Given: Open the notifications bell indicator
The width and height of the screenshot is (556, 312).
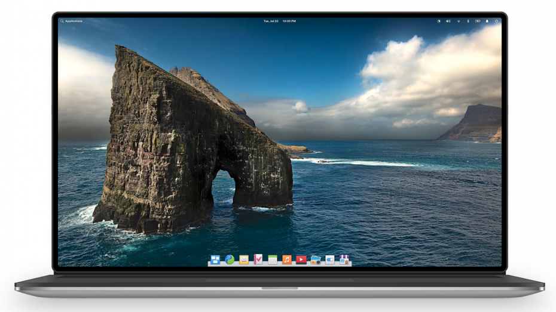Looking at the screenshot, I should (487, 21).
